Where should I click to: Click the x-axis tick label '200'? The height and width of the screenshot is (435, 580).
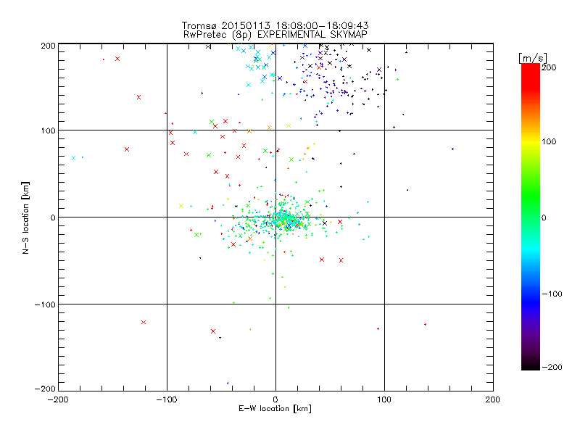(x=493, y=399)
